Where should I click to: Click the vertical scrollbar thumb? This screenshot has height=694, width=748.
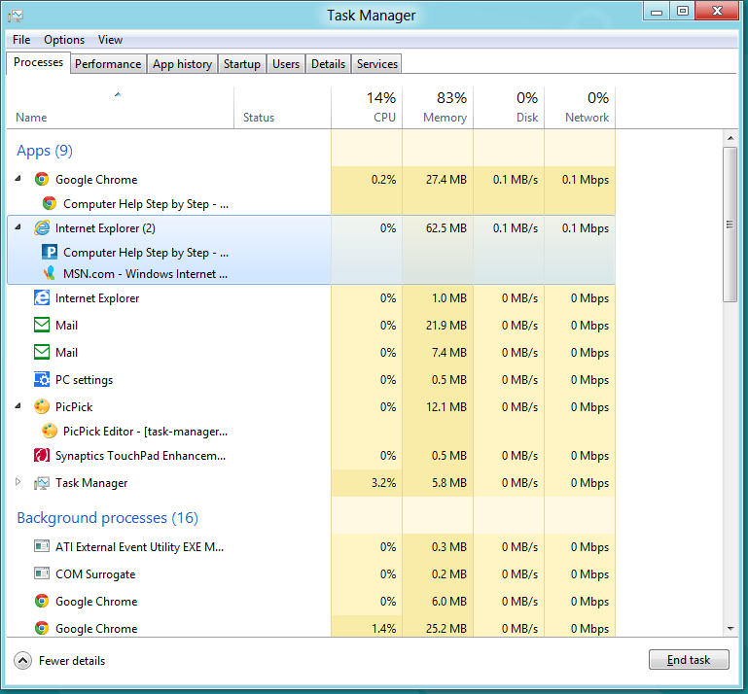730,224
